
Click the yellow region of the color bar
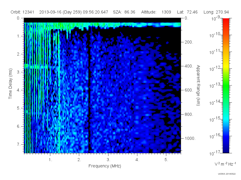[x=226, y=65]
